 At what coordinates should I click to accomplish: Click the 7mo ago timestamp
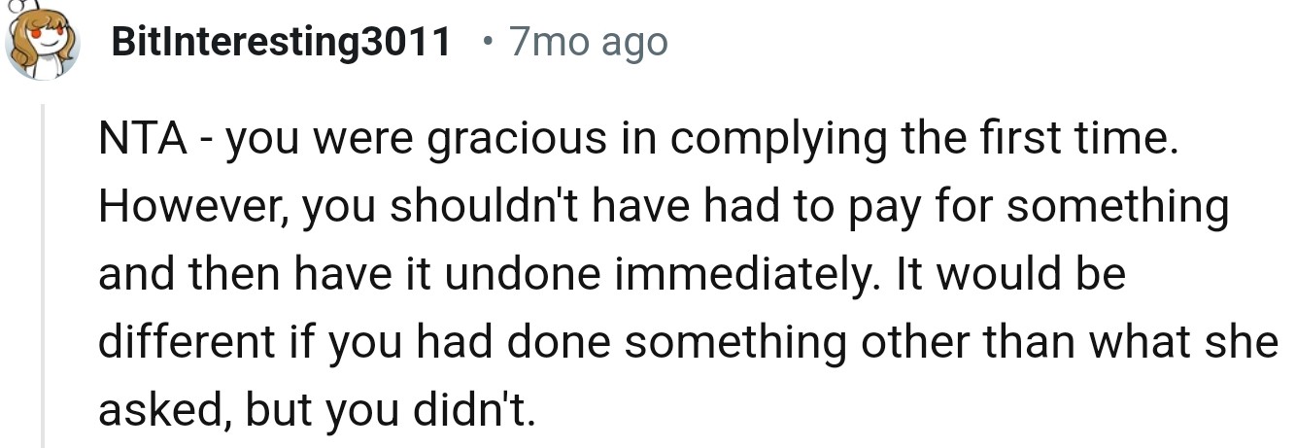(589, 42)
